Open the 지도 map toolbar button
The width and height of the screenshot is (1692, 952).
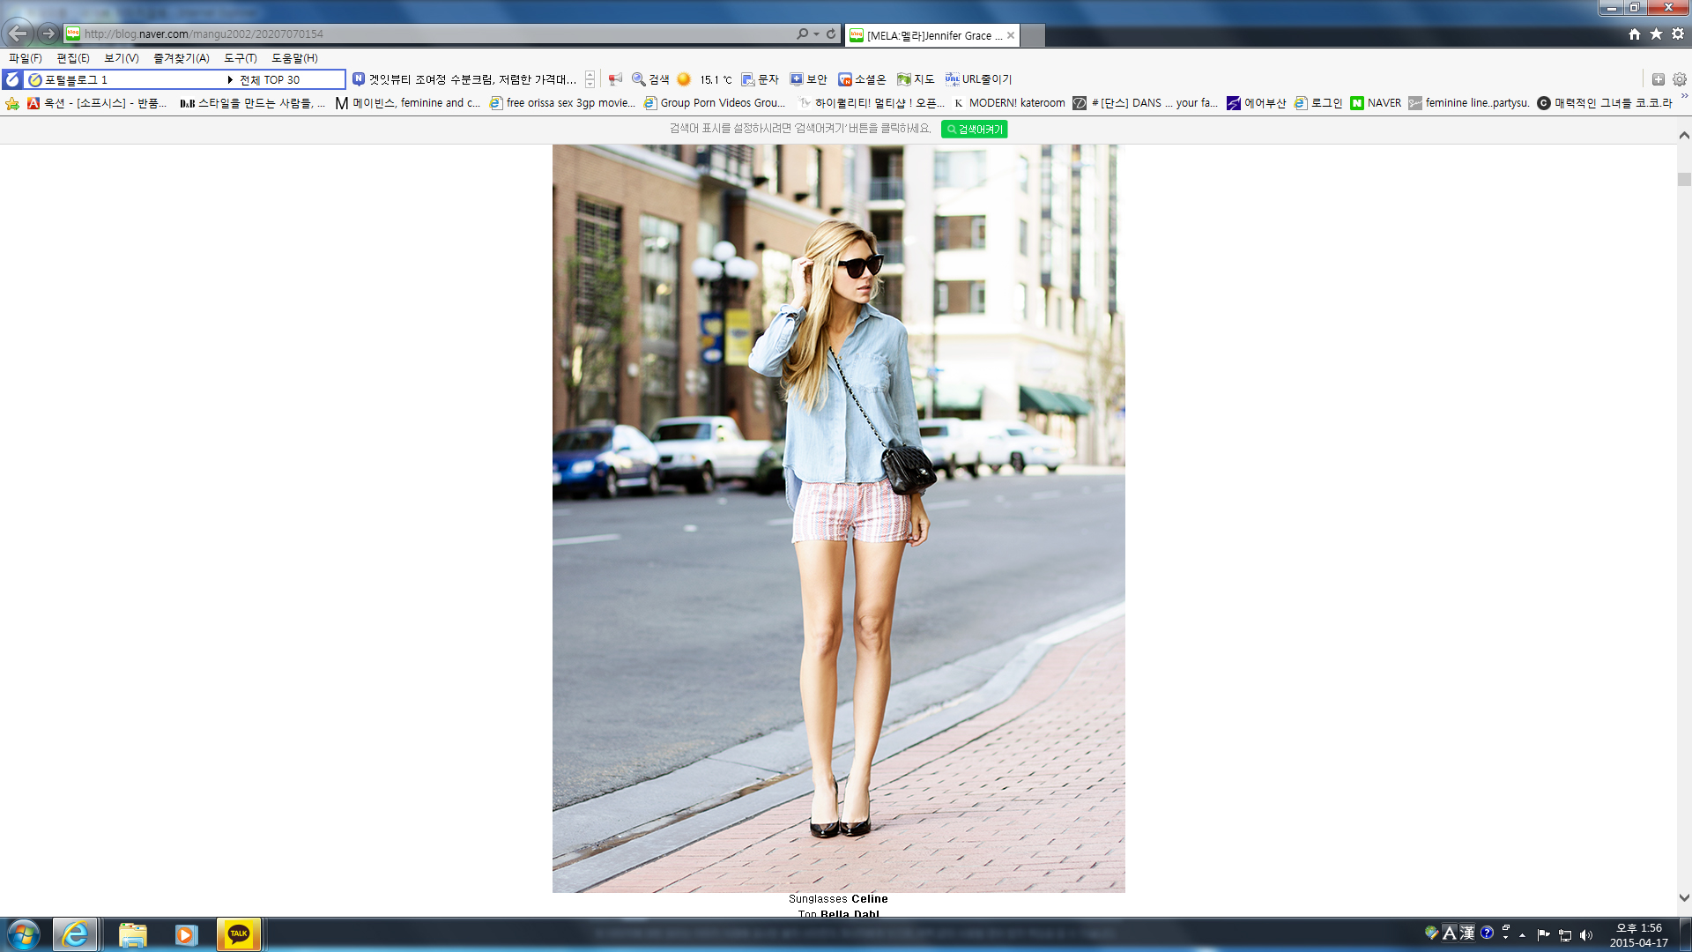tap(916, 79)
